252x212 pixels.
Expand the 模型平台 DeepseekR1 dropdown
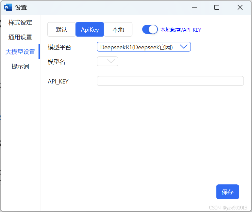coord(144,47)
